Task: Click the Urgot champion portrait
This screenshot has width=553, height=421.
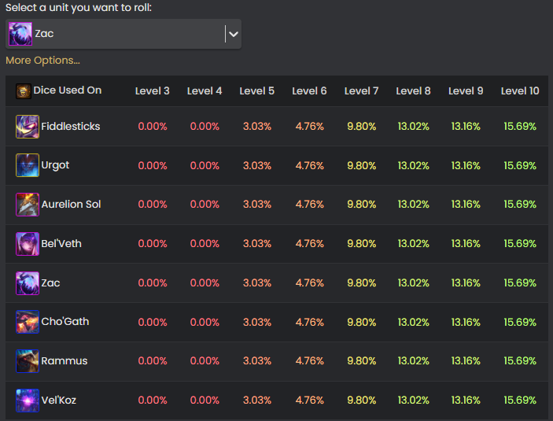Action: pos(28,165)
